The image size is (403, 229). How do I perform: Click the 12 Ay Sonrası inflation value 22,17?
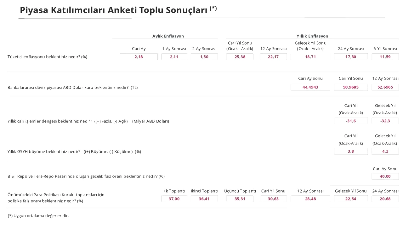point(273,57)
